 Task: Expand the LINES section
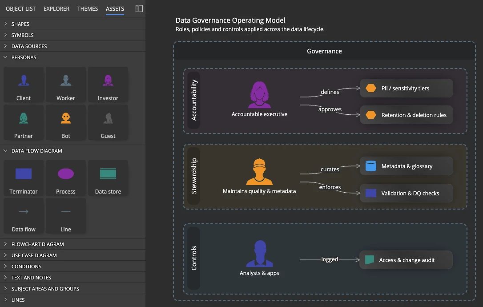click(x=72, y=299)
